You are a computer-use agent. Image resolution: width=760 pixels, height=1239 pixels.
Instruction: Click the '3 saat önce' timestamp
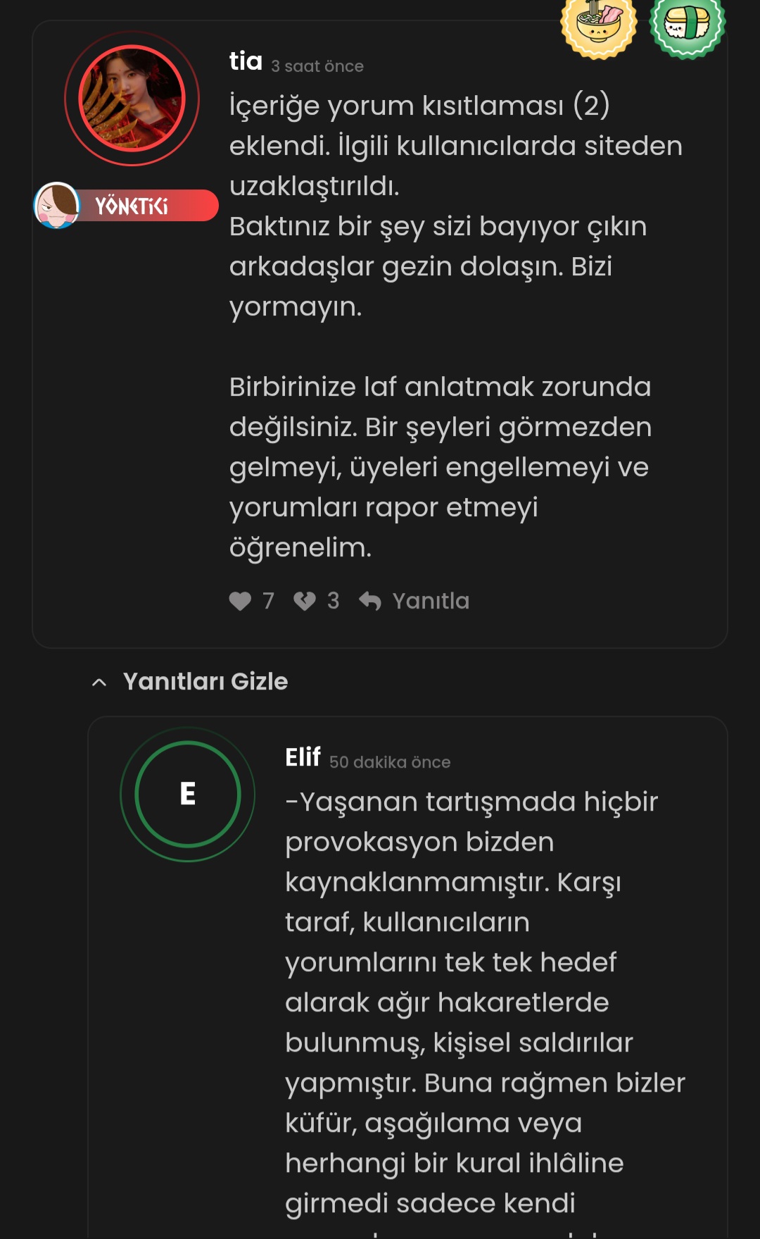click(x=317, y=66)
